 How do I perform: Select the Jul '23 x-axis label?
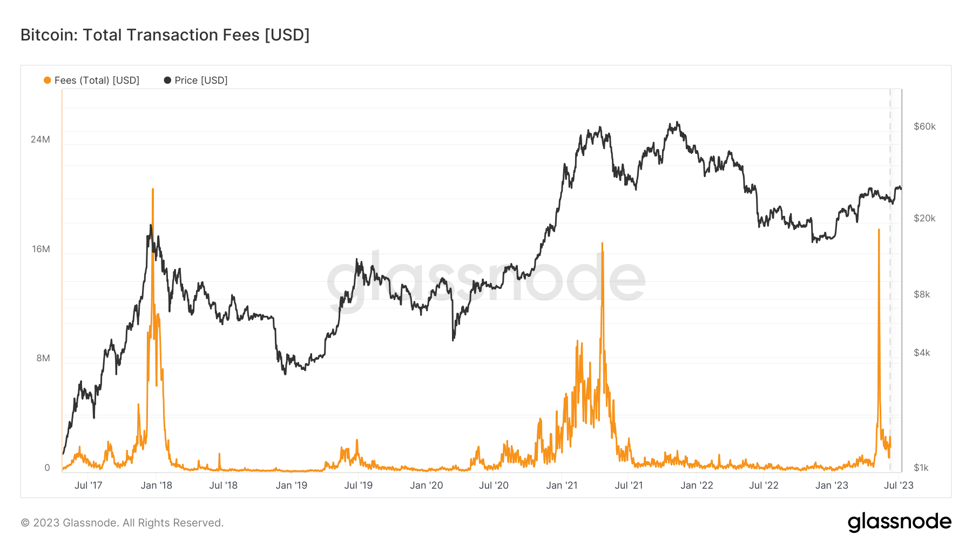pos(899,485)
